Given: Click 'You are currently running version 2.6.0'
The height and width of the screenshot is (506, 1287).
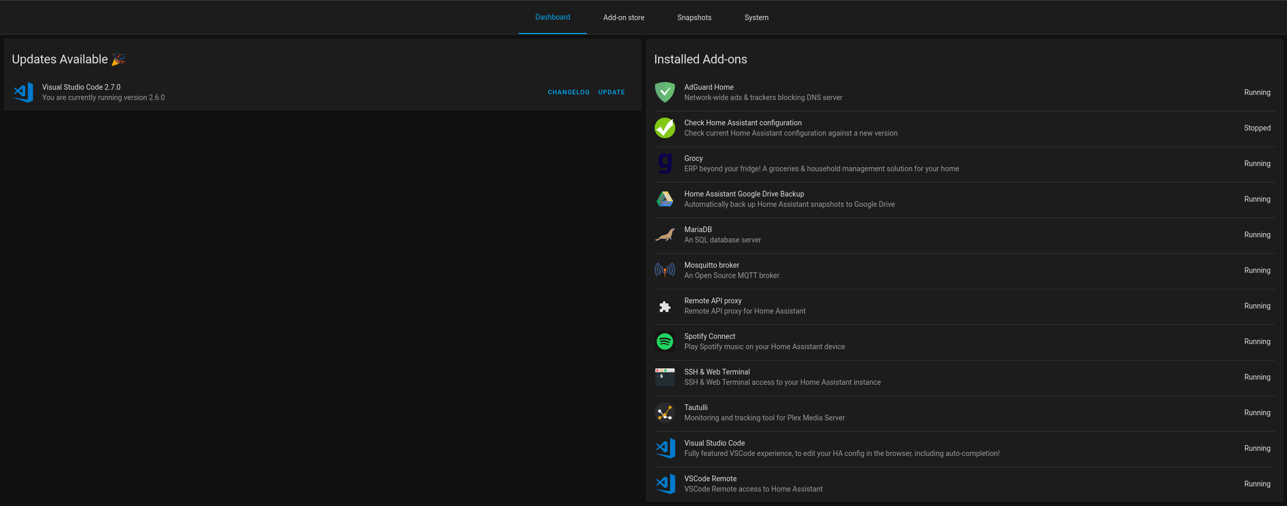Looking at the screenshot, I should pos(103,97).
